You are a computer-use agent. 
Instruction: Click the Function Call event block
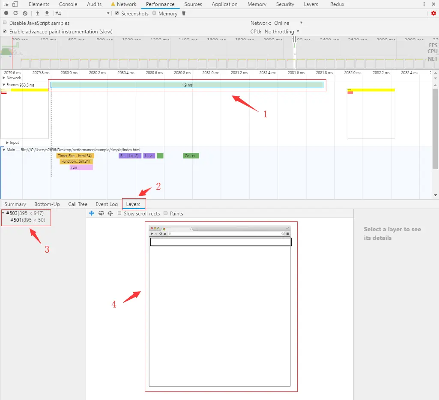pos(76,161)
